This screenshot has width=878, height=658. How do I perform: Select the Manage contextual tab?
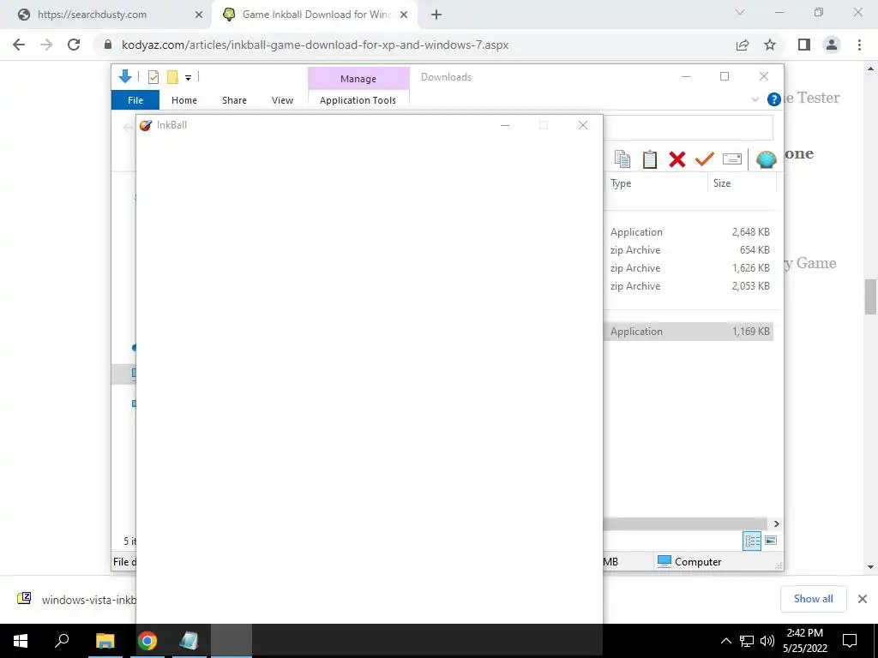(x=358, y=79)
